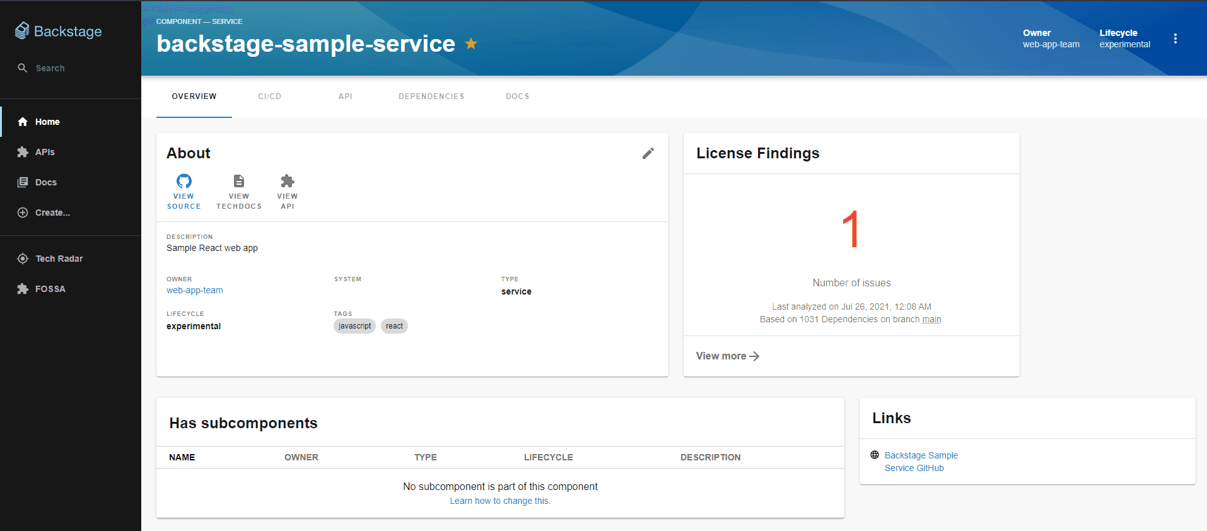Click the Lifecycle column header

(549, 457)
